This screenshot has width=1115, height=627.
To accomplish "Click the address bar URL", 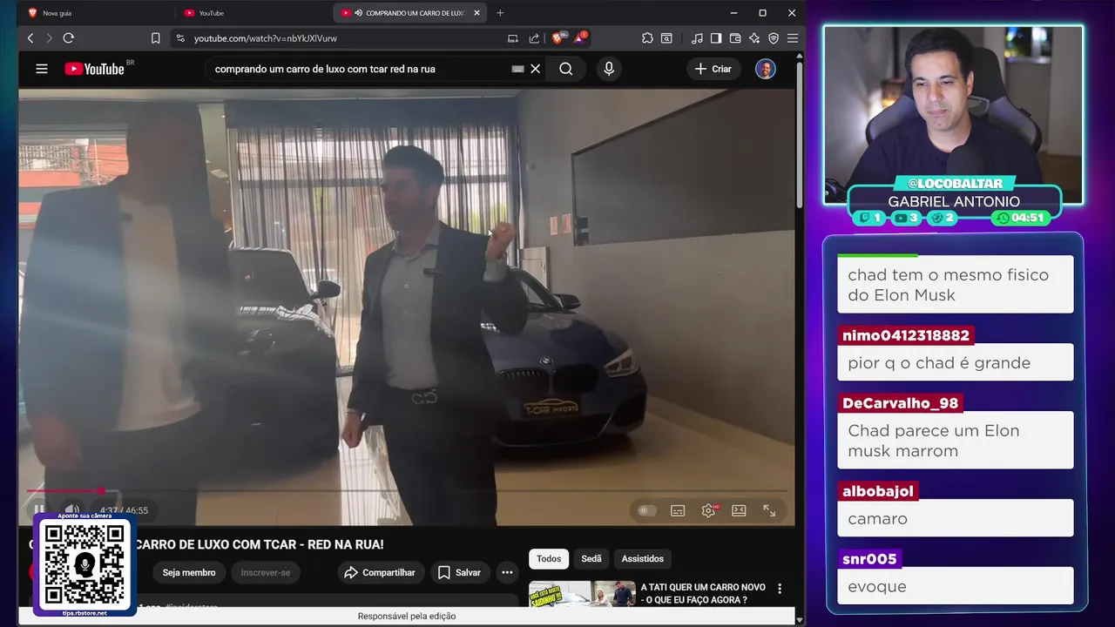I will coord(266,38).
